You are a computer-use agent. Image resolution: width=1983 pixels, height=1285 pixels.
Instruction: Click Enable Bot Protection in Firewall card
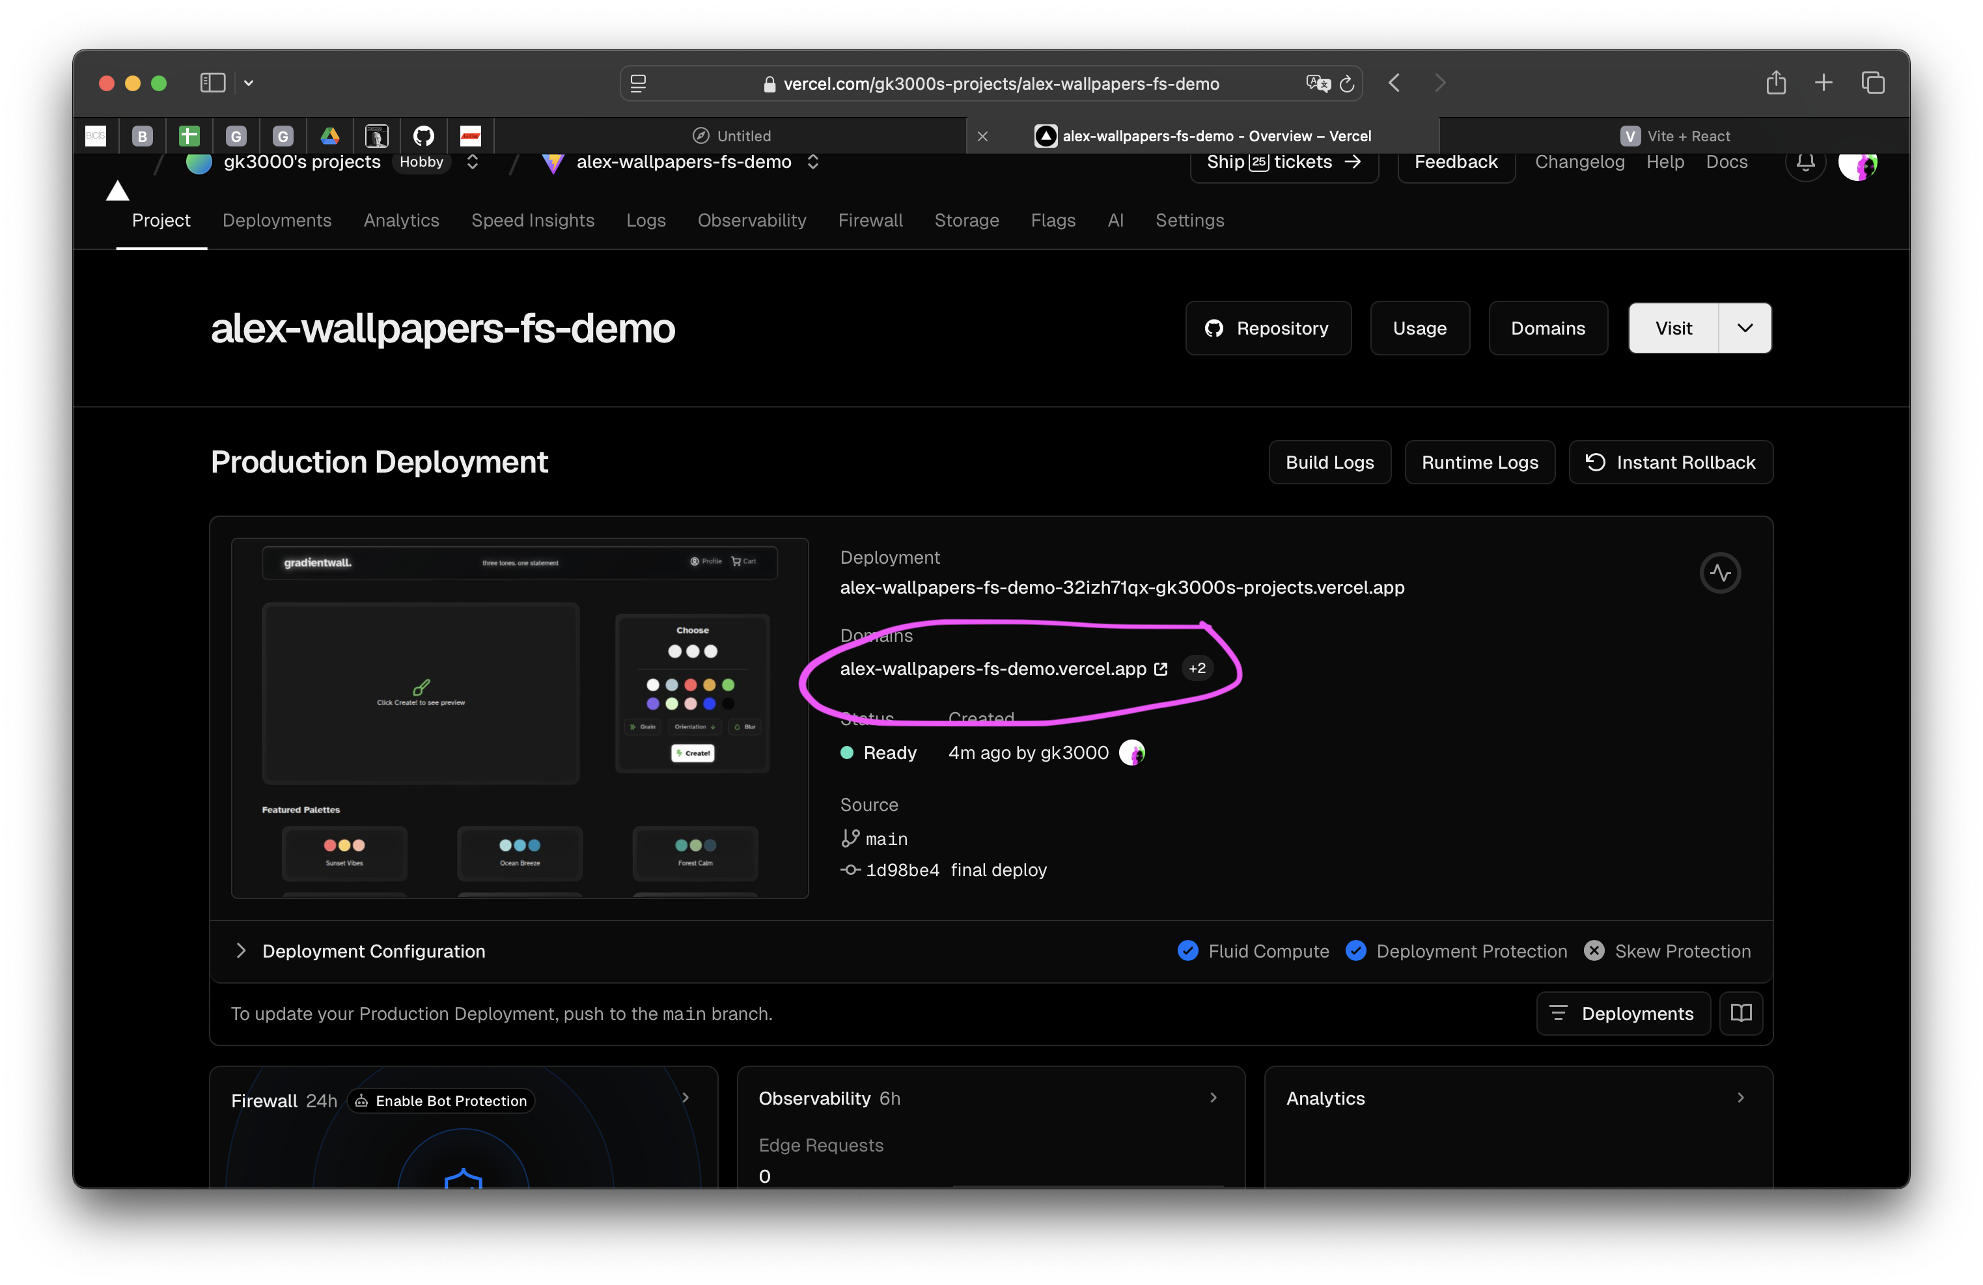click(x=441, y=1101)
